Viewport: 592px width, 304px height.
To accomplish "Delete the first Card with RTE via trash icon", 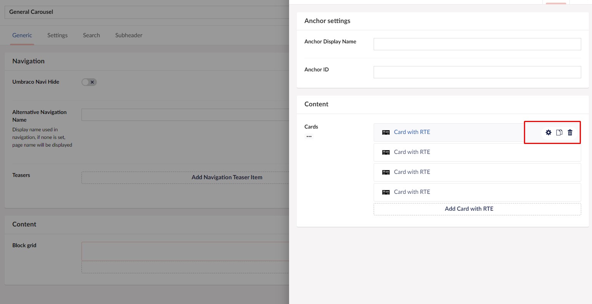I will coord(570,132).
